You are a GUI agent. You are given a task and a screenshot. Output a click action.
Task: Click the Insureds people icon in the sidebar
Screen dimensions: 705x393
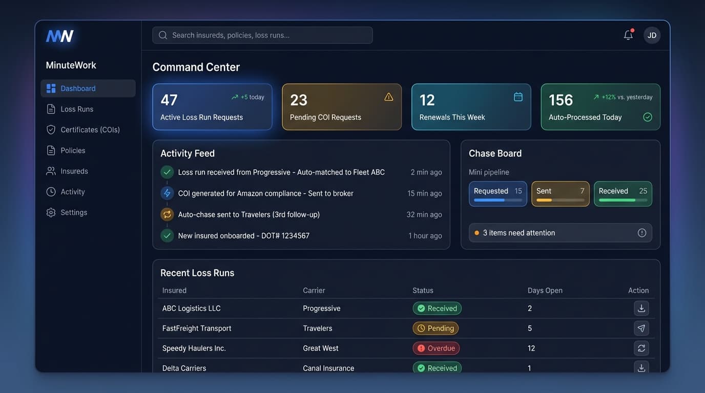click(51, 171)
